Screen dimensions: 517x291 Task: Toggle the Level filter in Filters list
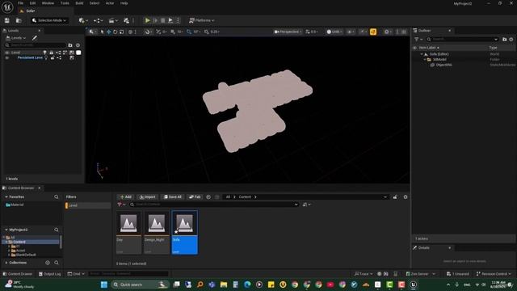coord(88,205)
